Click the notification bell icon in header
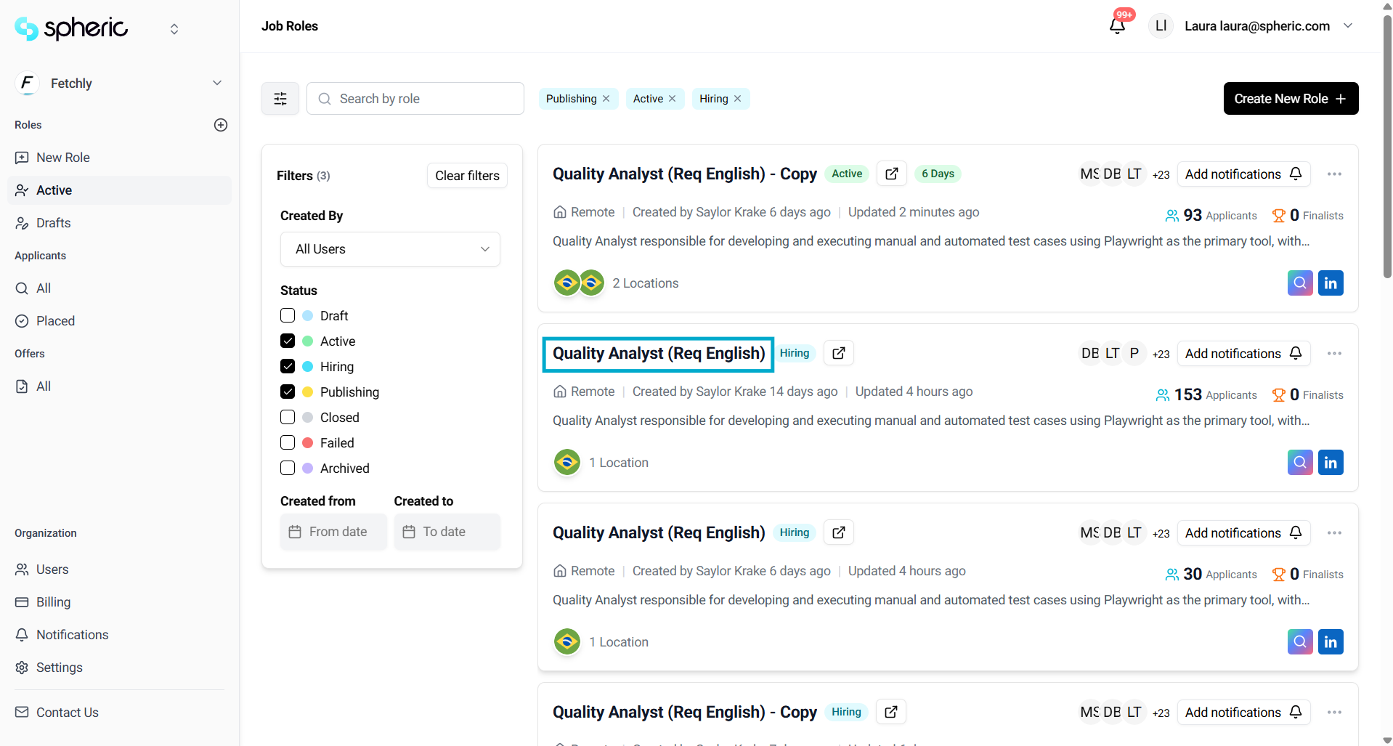1393x746 pixels. [x=1117, y=26]
